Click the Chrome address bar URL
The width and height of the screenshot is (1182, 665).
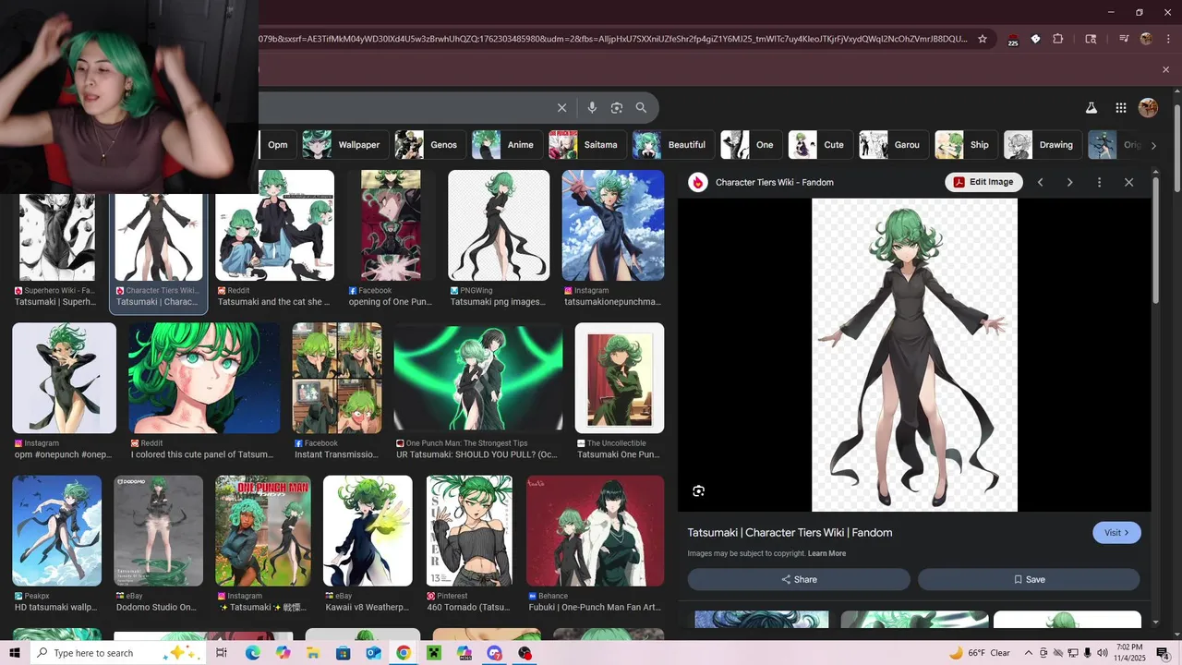coord(613,39)
